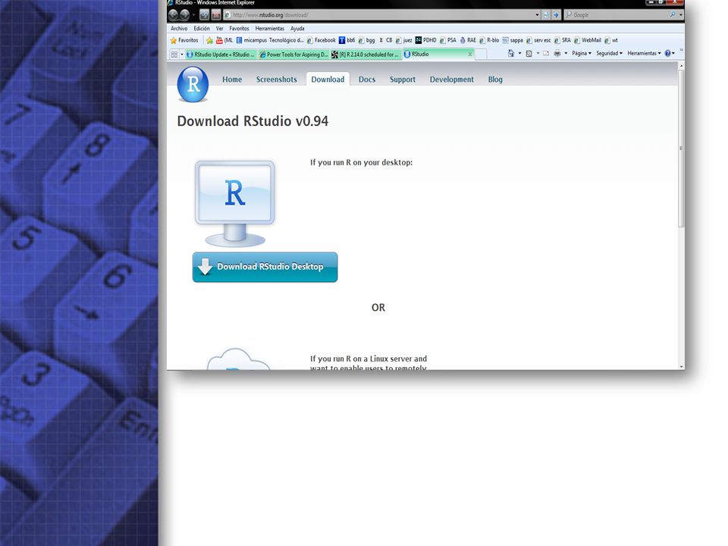Click the Download RStudio Desktop button

[x=265, y=267]
